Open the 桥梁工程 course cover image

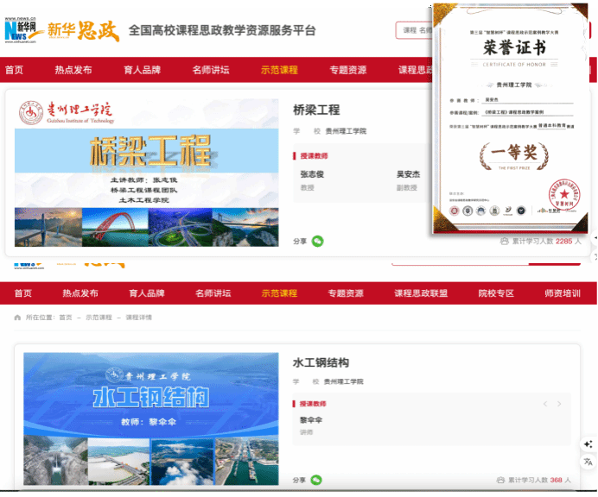point(147,172)
